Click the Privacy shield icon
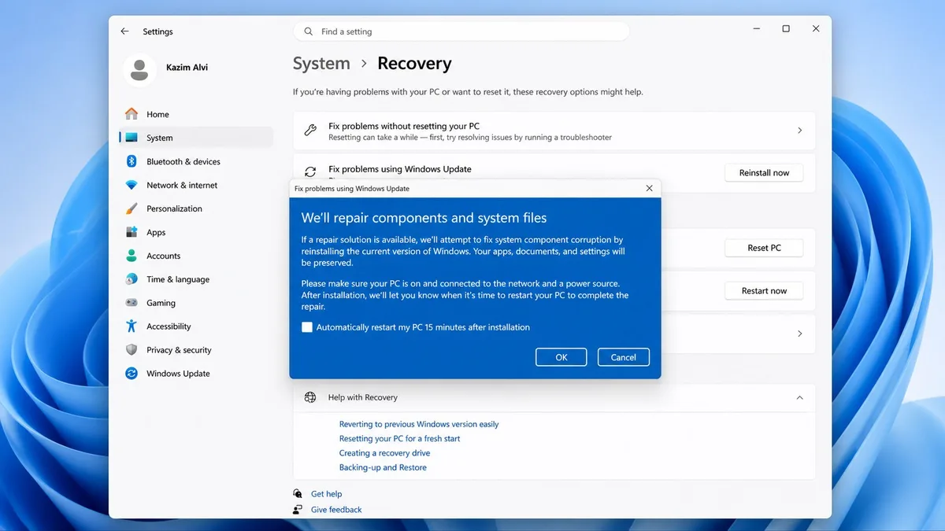The width and height of the screenshot is (945, 531). point(132,350)
